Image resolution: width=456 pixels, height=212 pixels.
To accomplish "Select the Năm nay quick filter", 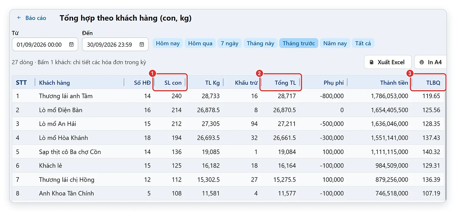I will [x=335, y=43].
